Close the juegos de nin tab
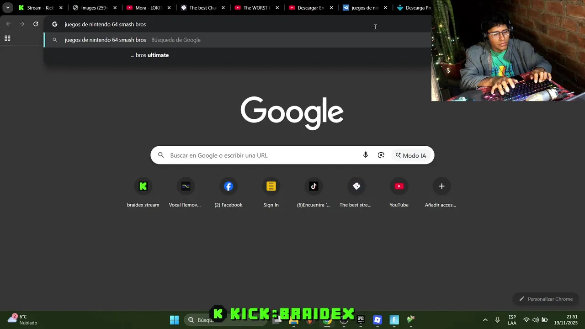 tap(385, 8)
